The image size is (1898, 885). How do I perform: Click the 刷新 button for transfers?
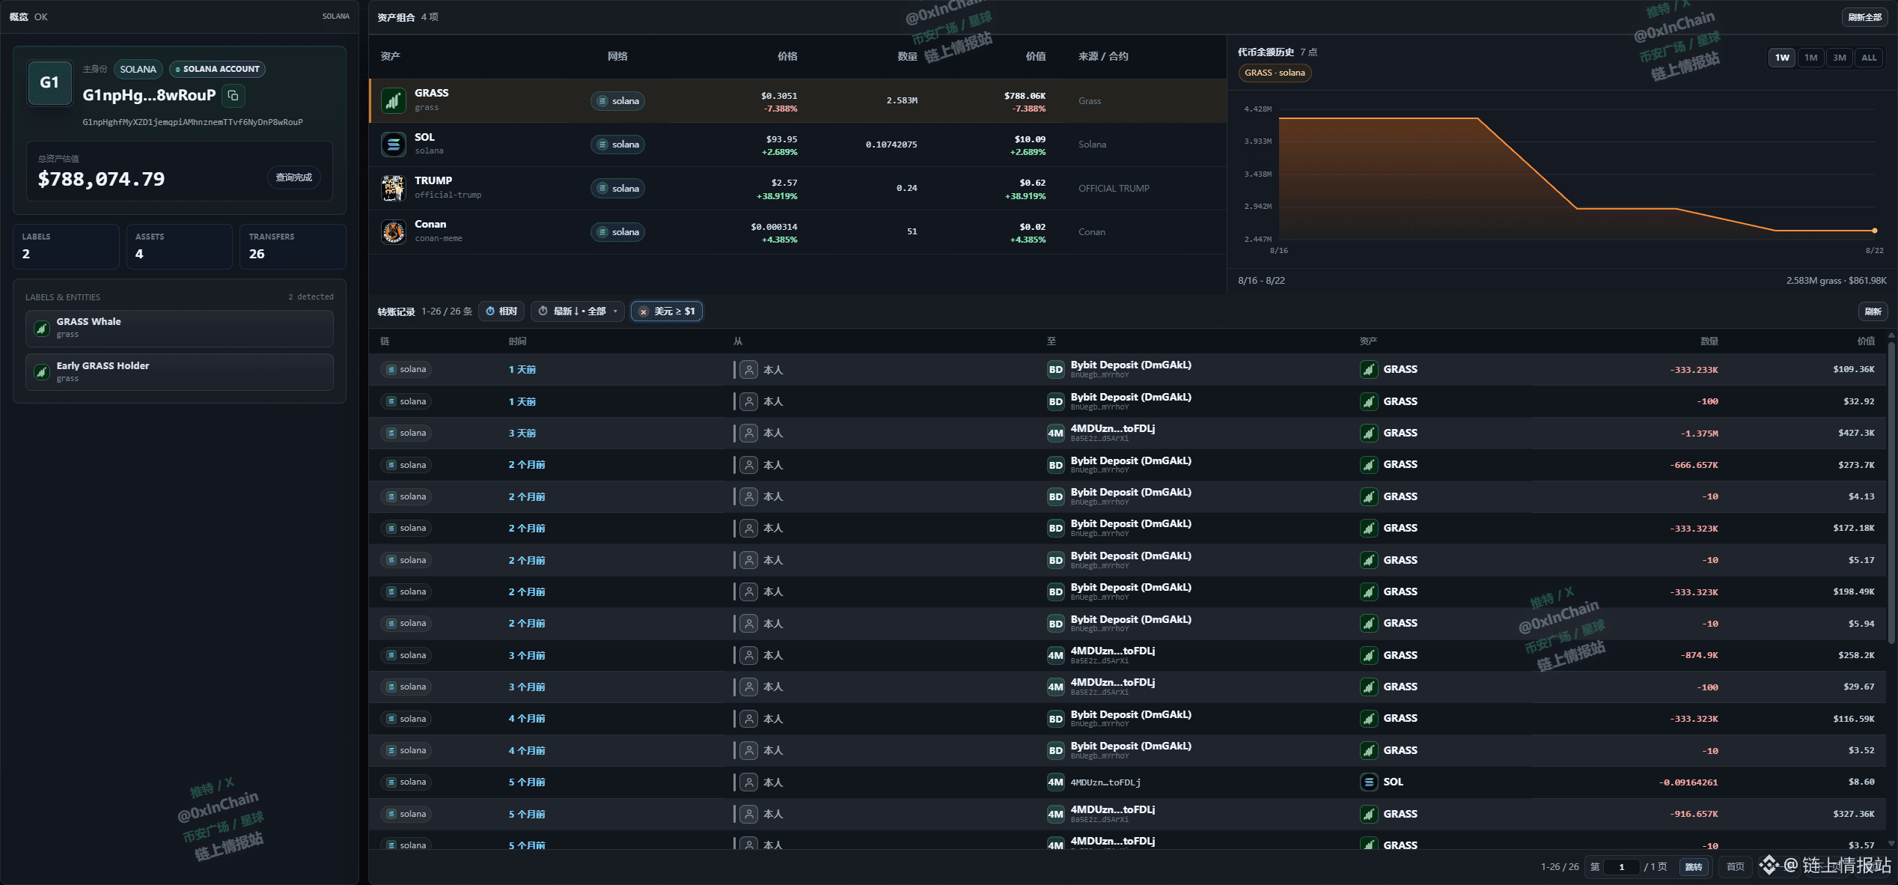[x=1873, y=311]
